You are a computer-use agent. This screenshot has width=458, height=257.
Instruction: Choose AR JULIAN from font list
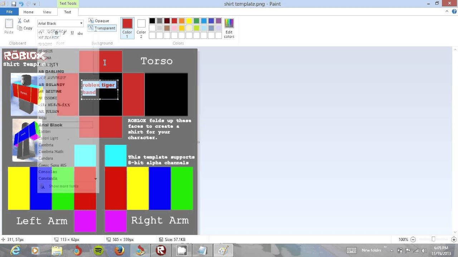coord(49,111)
